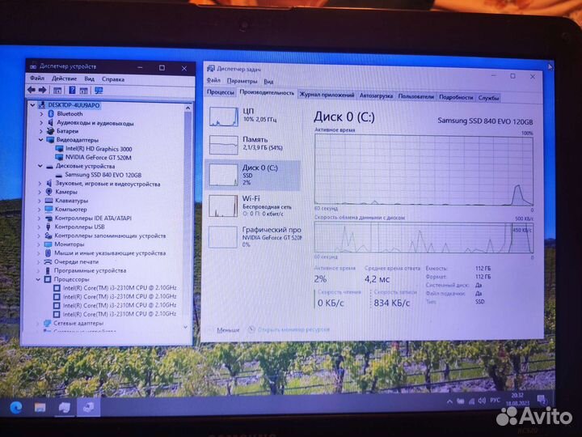Click the Клавиатуры keyboard icon
This screenshot has height=437, width=582.
(48, 201)
